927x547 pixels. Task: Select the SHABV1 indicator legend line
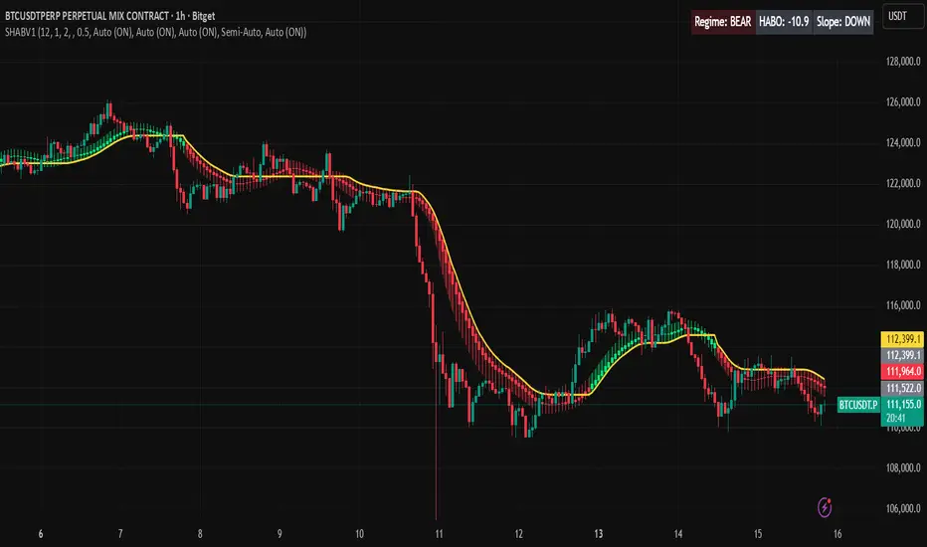(x=155, y=33)
